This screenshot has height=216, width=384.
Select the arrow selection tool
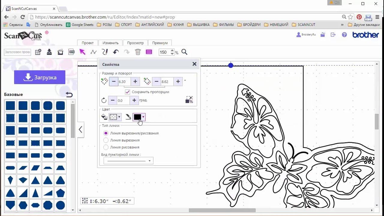click(x=82, y=52)
